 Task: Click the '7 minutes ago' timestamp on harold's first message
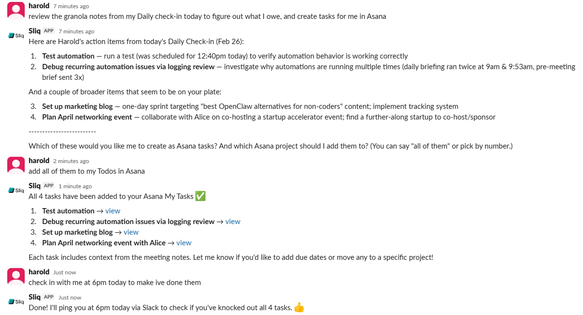(72, 6)
